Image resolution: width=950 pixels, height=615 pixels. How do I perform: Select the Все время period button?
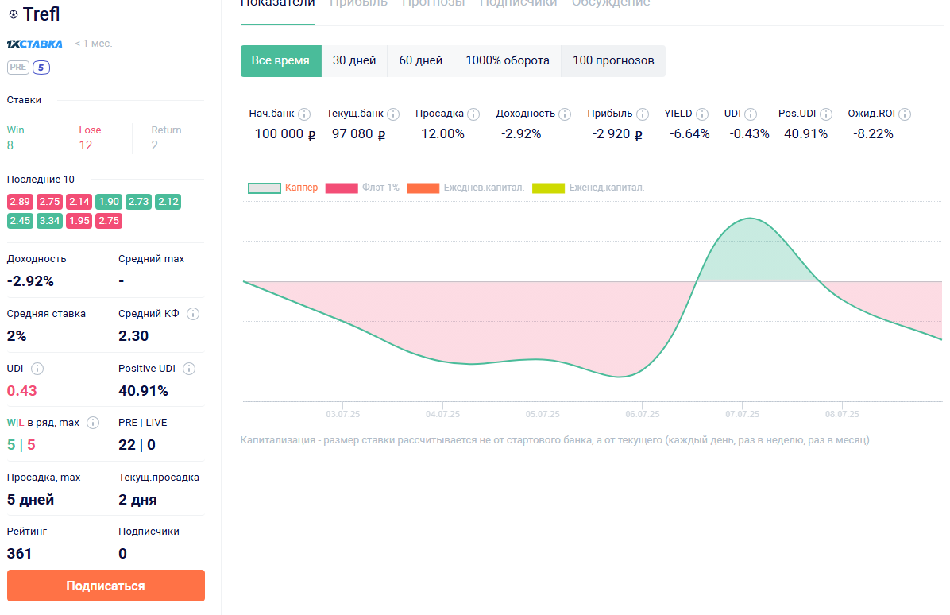[280, 61]
